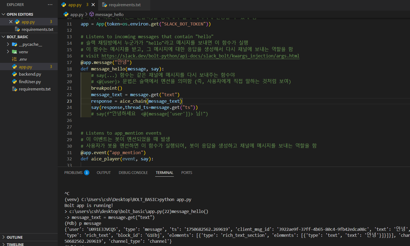Open the Output panel tab
Image resolution: width=410 pixels, height=246 pixels.
point(104,173)
